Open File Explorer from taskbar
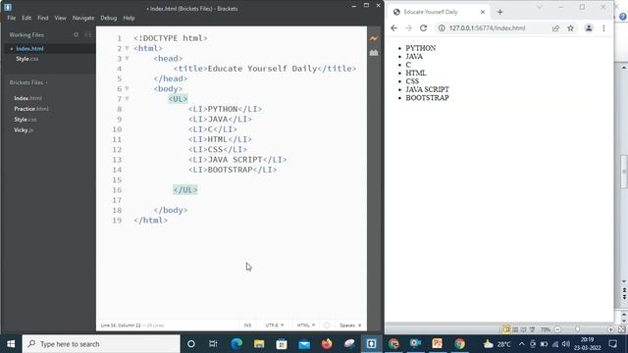 [x=259, y=344]
